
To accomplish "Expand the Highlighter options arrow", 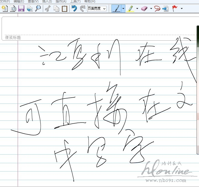I will click(x=137, y=9).
